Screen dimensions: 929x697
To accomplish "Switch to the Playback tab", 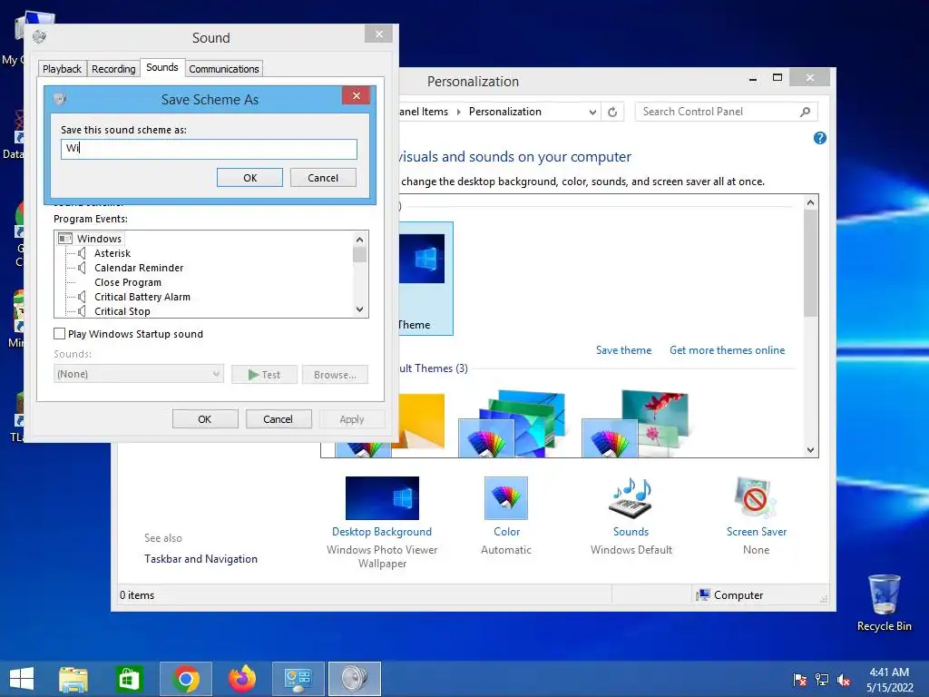I will point(63,69).
